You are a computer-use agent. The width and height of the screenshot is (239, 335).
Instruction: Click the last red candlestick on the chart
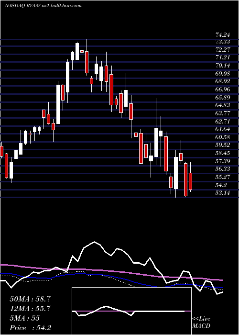[190, 181]
